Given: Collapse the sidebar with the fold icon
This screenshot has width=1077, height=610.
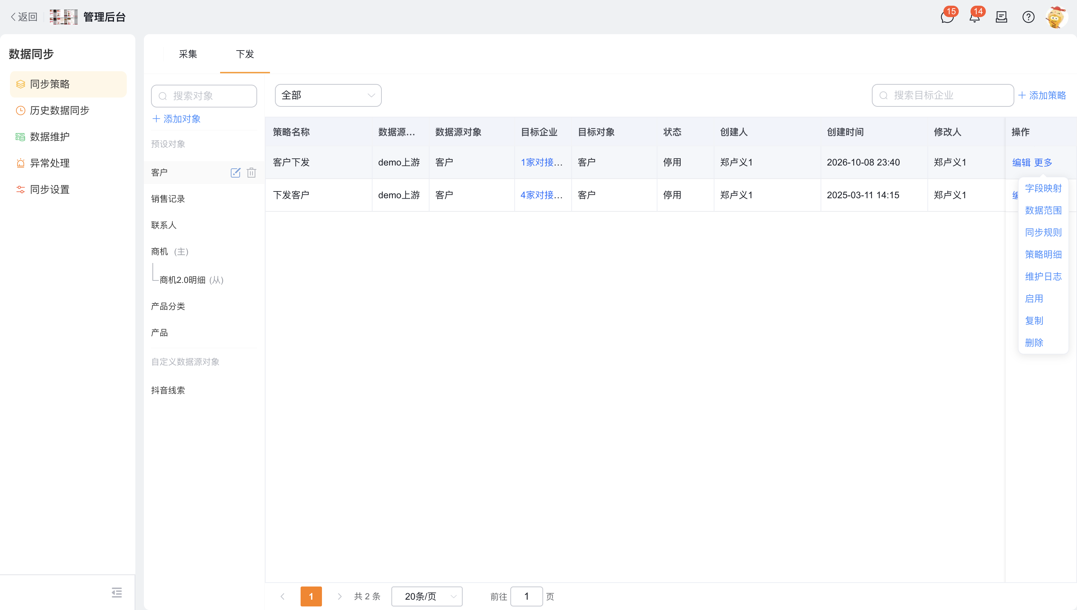Looking at the screenshot, I should pyautogui.click(x=116, y=593).
